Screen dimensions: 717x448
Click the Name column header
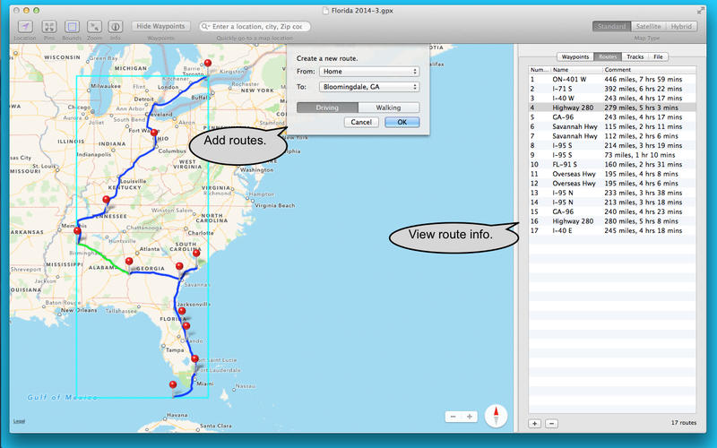[x=576, y=70]
